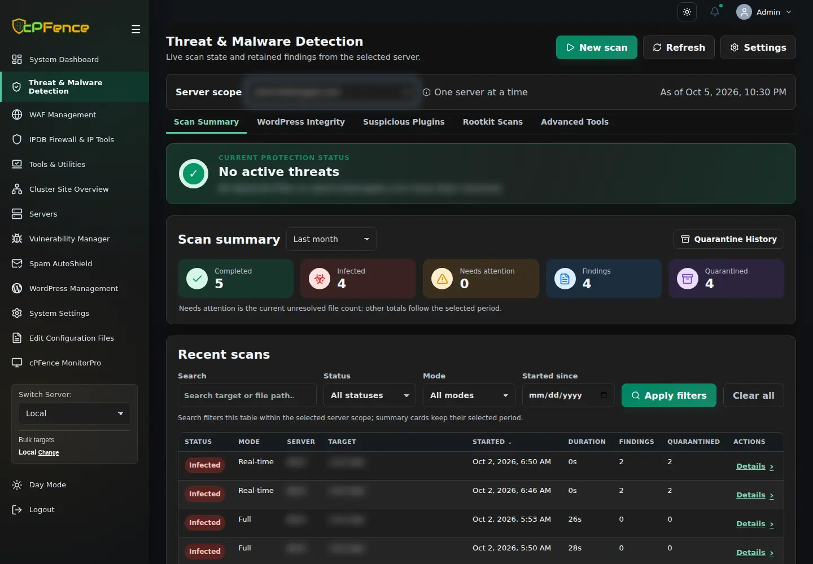
Task: Open Quarantine History
Action: click(x=729, y=239)
